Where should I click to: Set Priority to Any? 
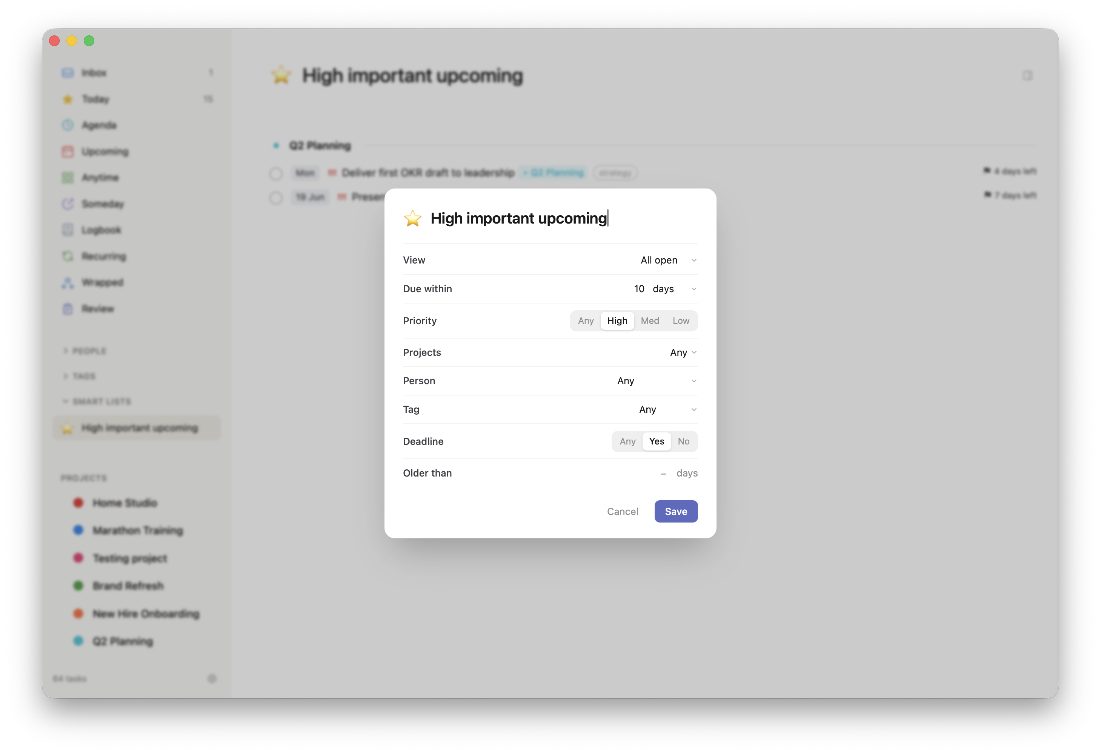click(x=586, y=320)
